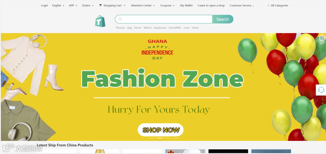Expand the Coupons dropdown

[x=167, y=5]
